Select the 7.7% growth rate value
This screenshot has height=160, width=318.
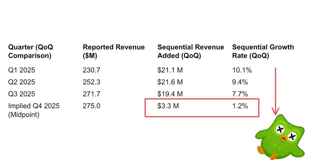pos(240,94)
